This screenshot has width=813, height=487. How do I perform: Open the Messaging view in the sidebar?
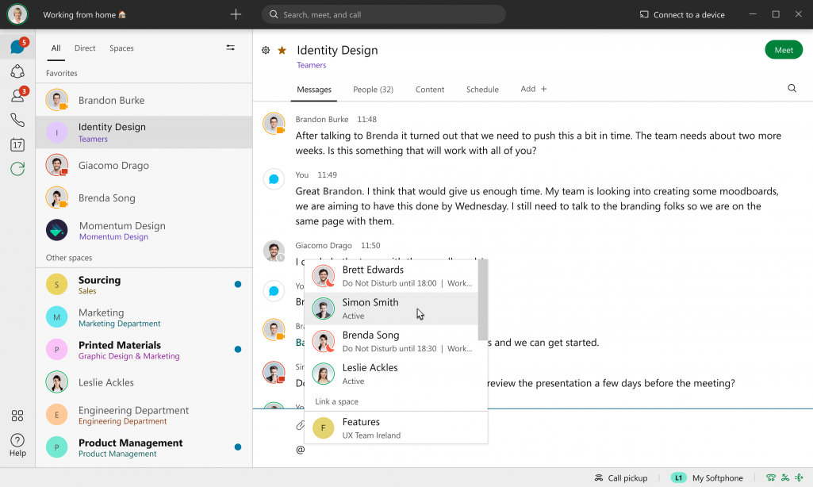tap(17, 47)
